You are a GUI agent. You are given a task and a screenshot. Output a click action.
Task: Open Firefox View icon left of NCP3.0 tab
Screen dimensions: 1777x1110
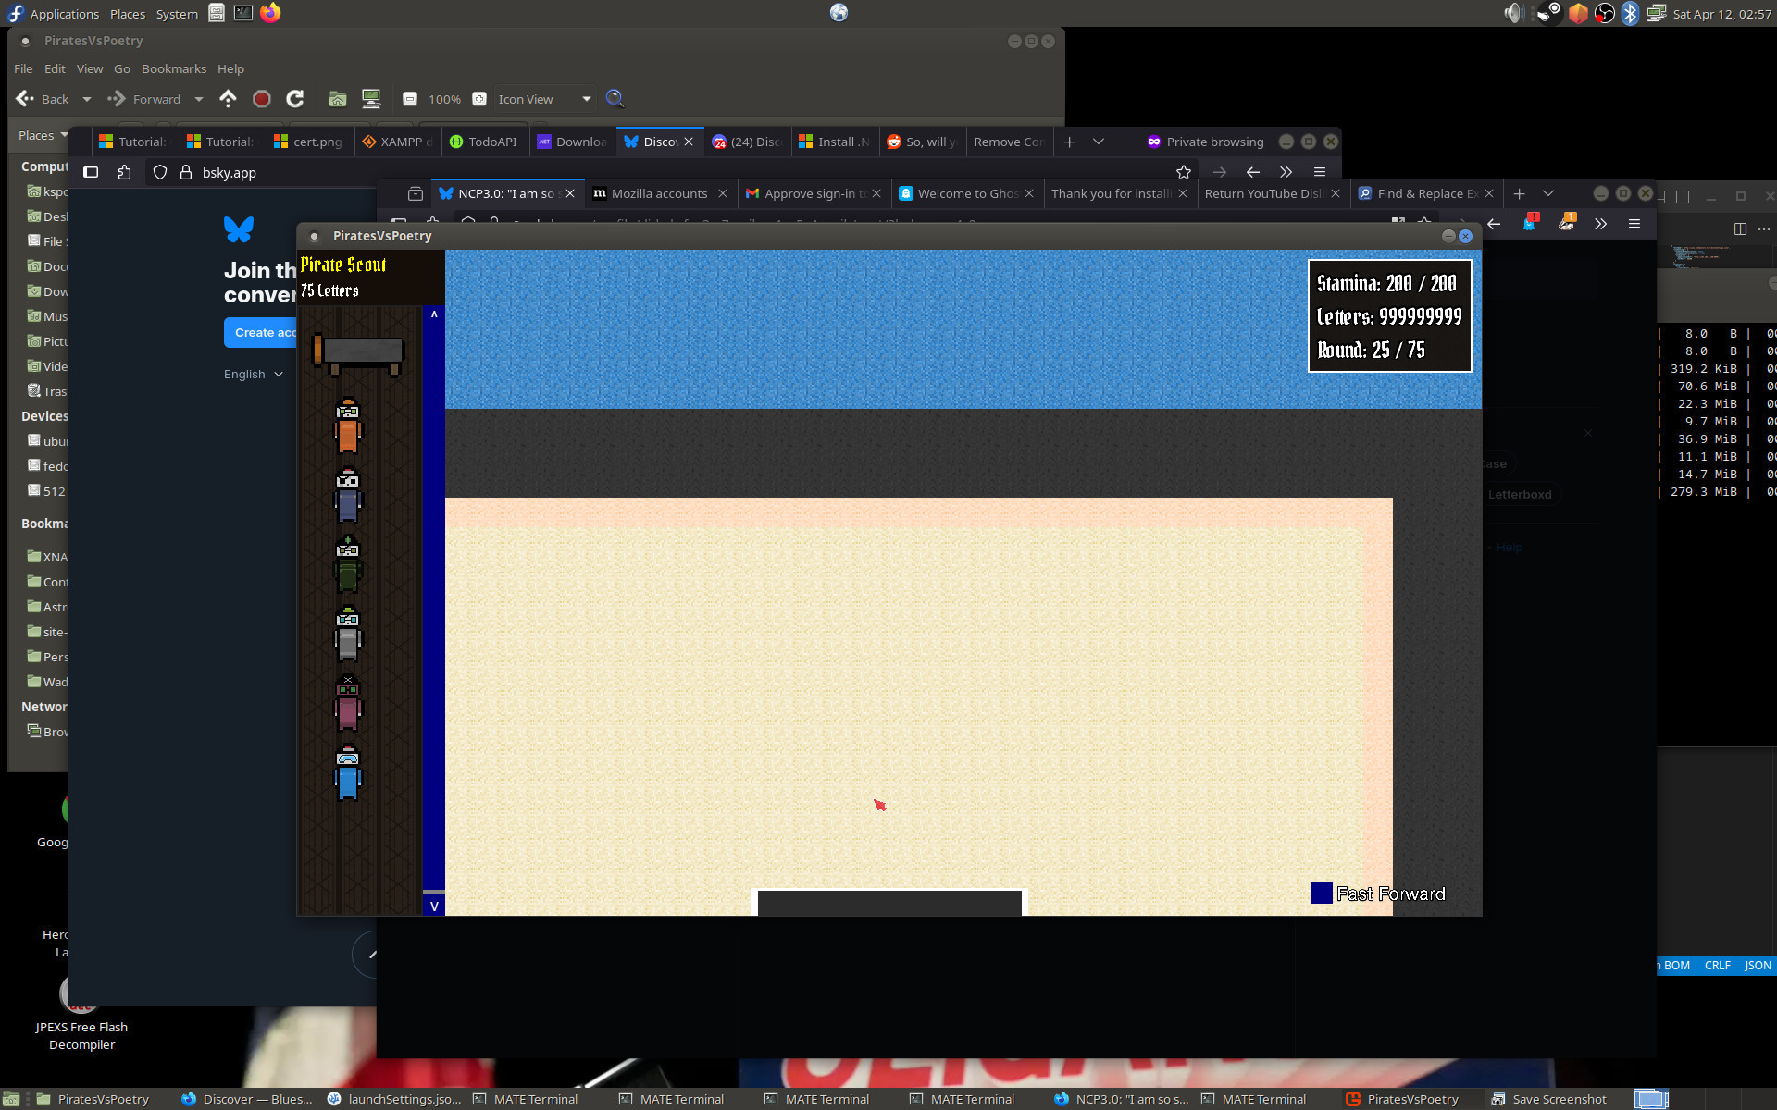(416, 193)
